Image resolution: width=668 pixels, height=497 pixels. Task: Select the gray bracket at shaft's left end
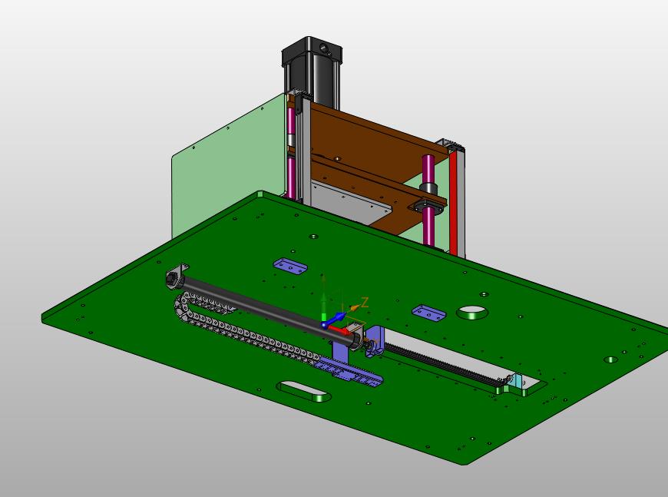coord(176,277)
